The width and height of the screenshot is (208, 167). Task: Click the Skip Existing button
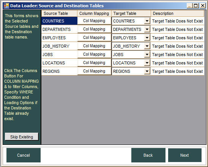click(x=22, y=136)
